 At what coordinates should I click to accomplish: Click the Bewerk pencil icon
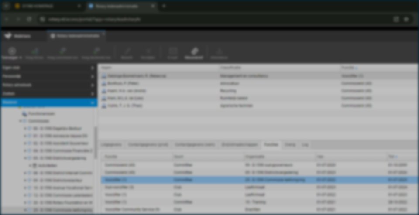(127, 51)
